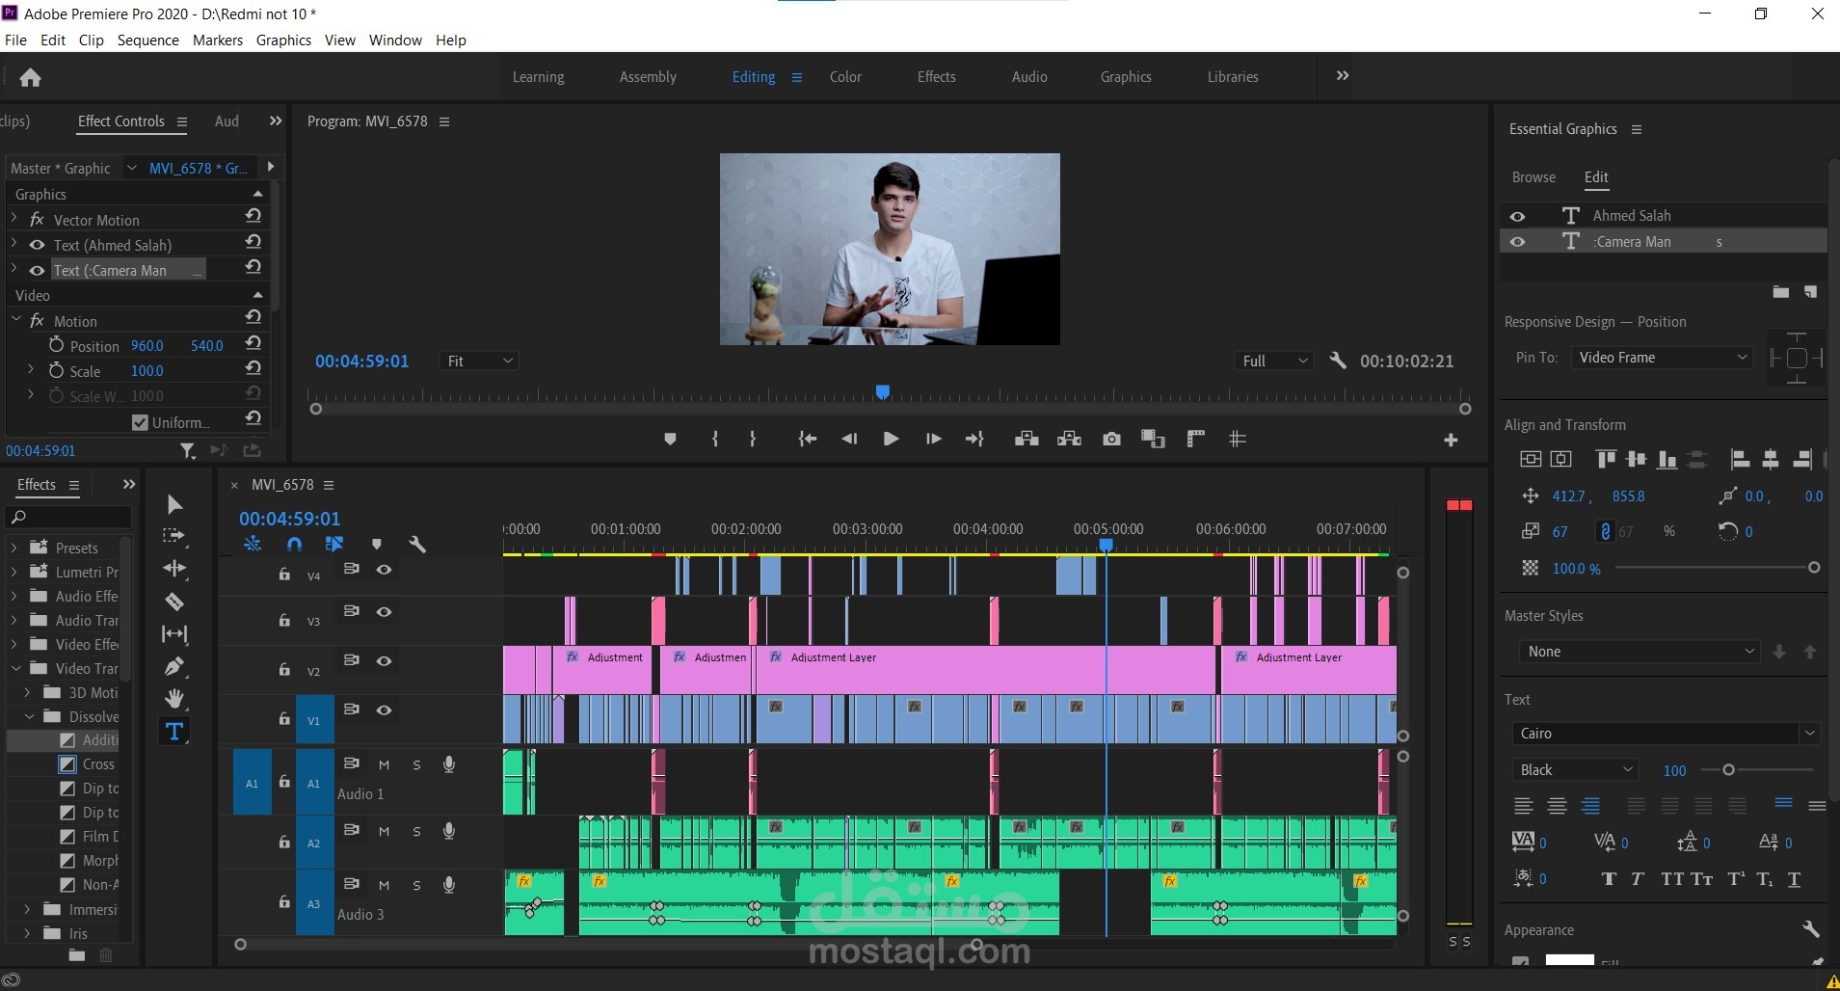
Task: Select the Type tool in the timeline toolbar
Action: click(173, 731)
